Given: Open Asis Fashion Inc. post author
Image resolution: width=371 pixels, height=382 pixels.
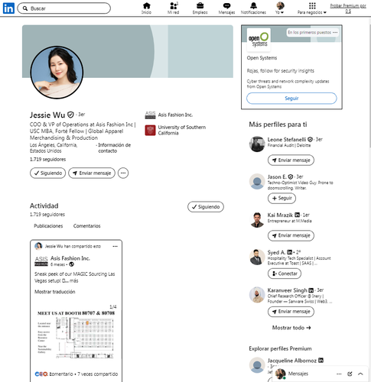Looking at the screenshot, I should coord(70,258).
